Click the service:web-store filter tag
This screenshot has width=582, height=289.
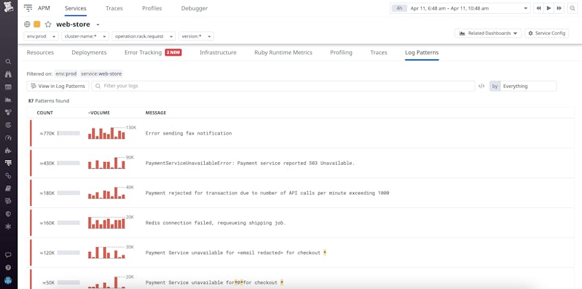tap(101, 74)
